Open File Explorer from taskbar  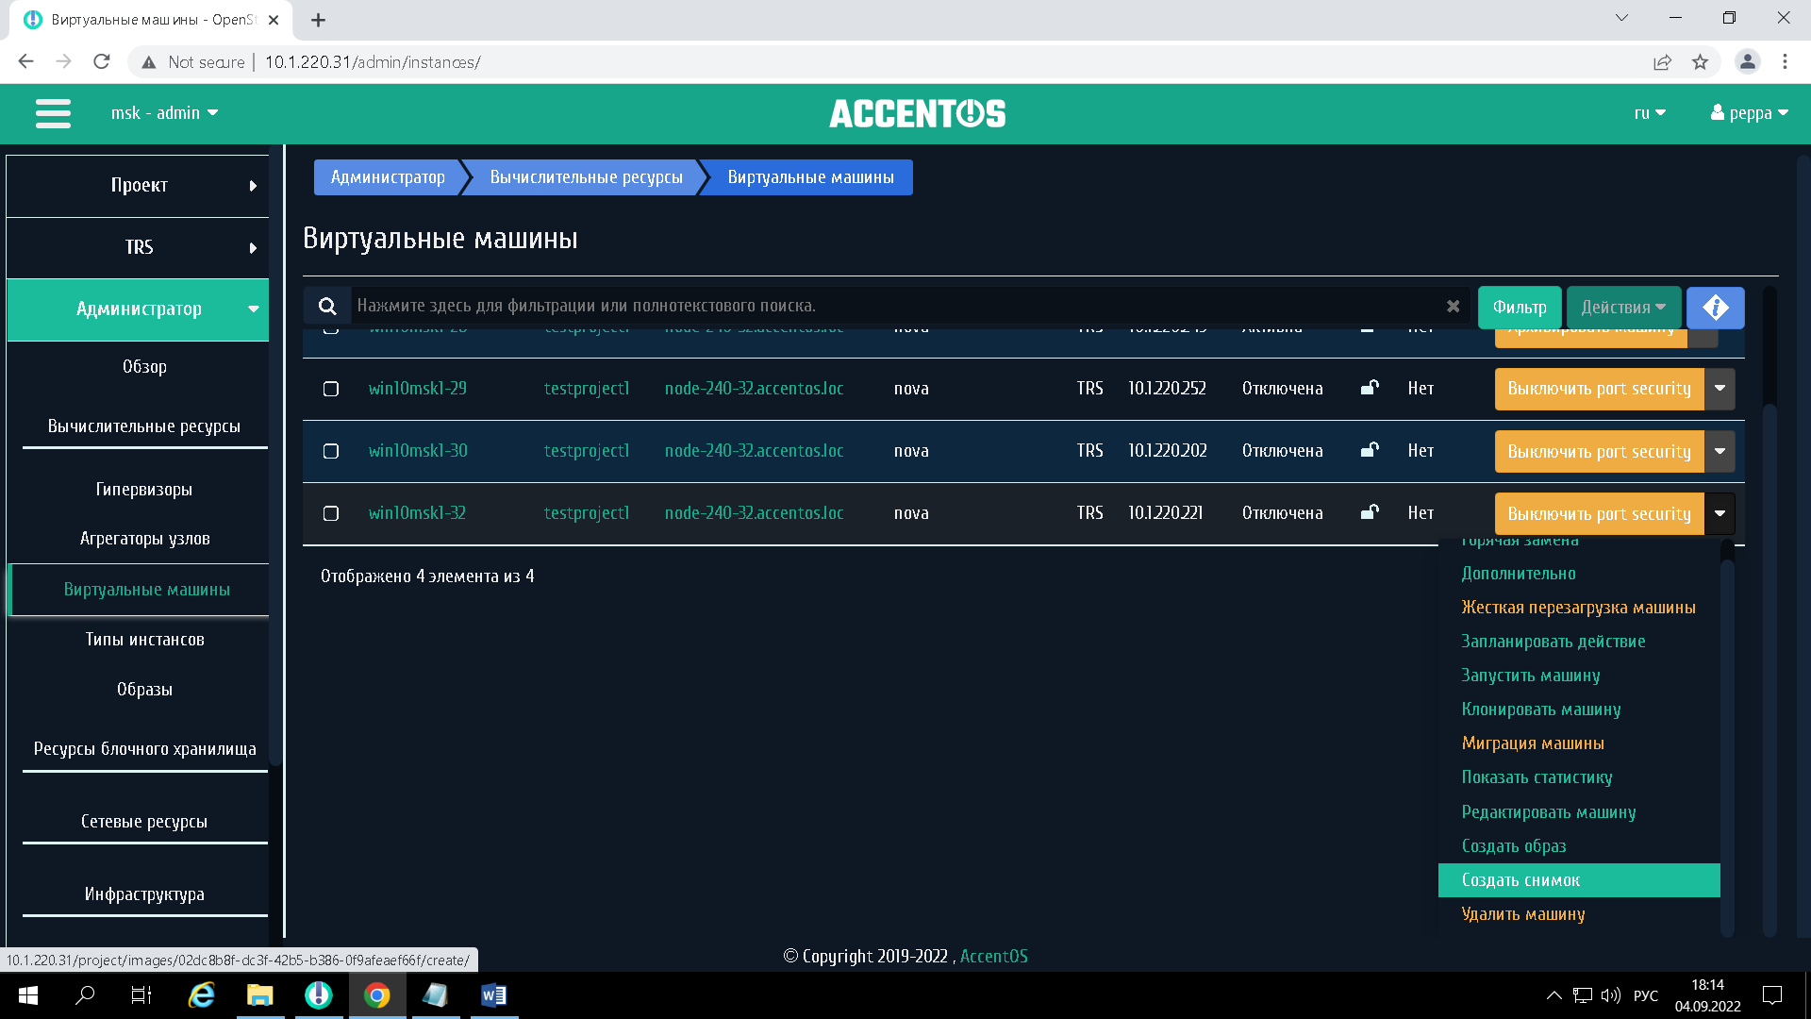[x=259, y=994]
